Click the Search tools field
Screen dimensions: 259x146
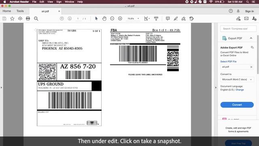238,29
